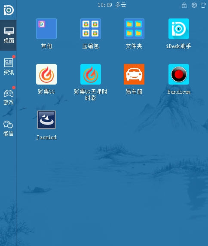Viewport: 208px width, 246px height.
Task: Open the Jasmind app icon
Action: click(46, 120)
